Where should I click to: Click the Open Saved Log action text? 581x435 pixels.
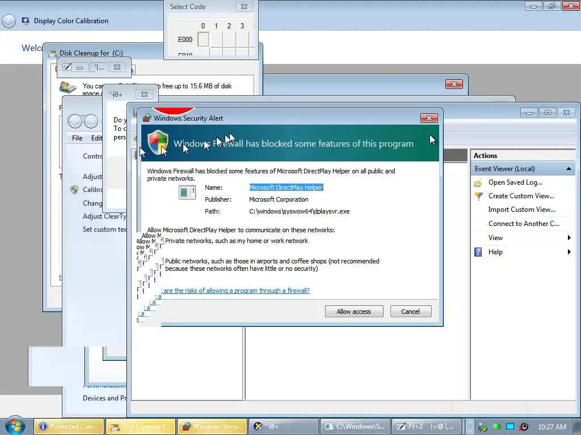(515, 182)
